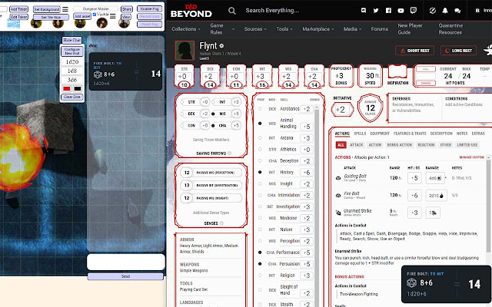The image size is (492, 307).
Task: Click the d20 icon in the popup roll result
Action: pyautogui.click(x=411, y=283)
